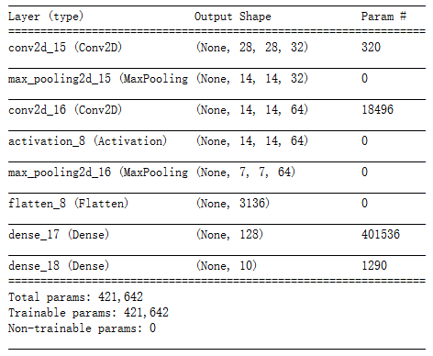Screen dimensions: 433x356
Task: Click the 'Trainable params: 421,642' line
Action: coord(88,313)
